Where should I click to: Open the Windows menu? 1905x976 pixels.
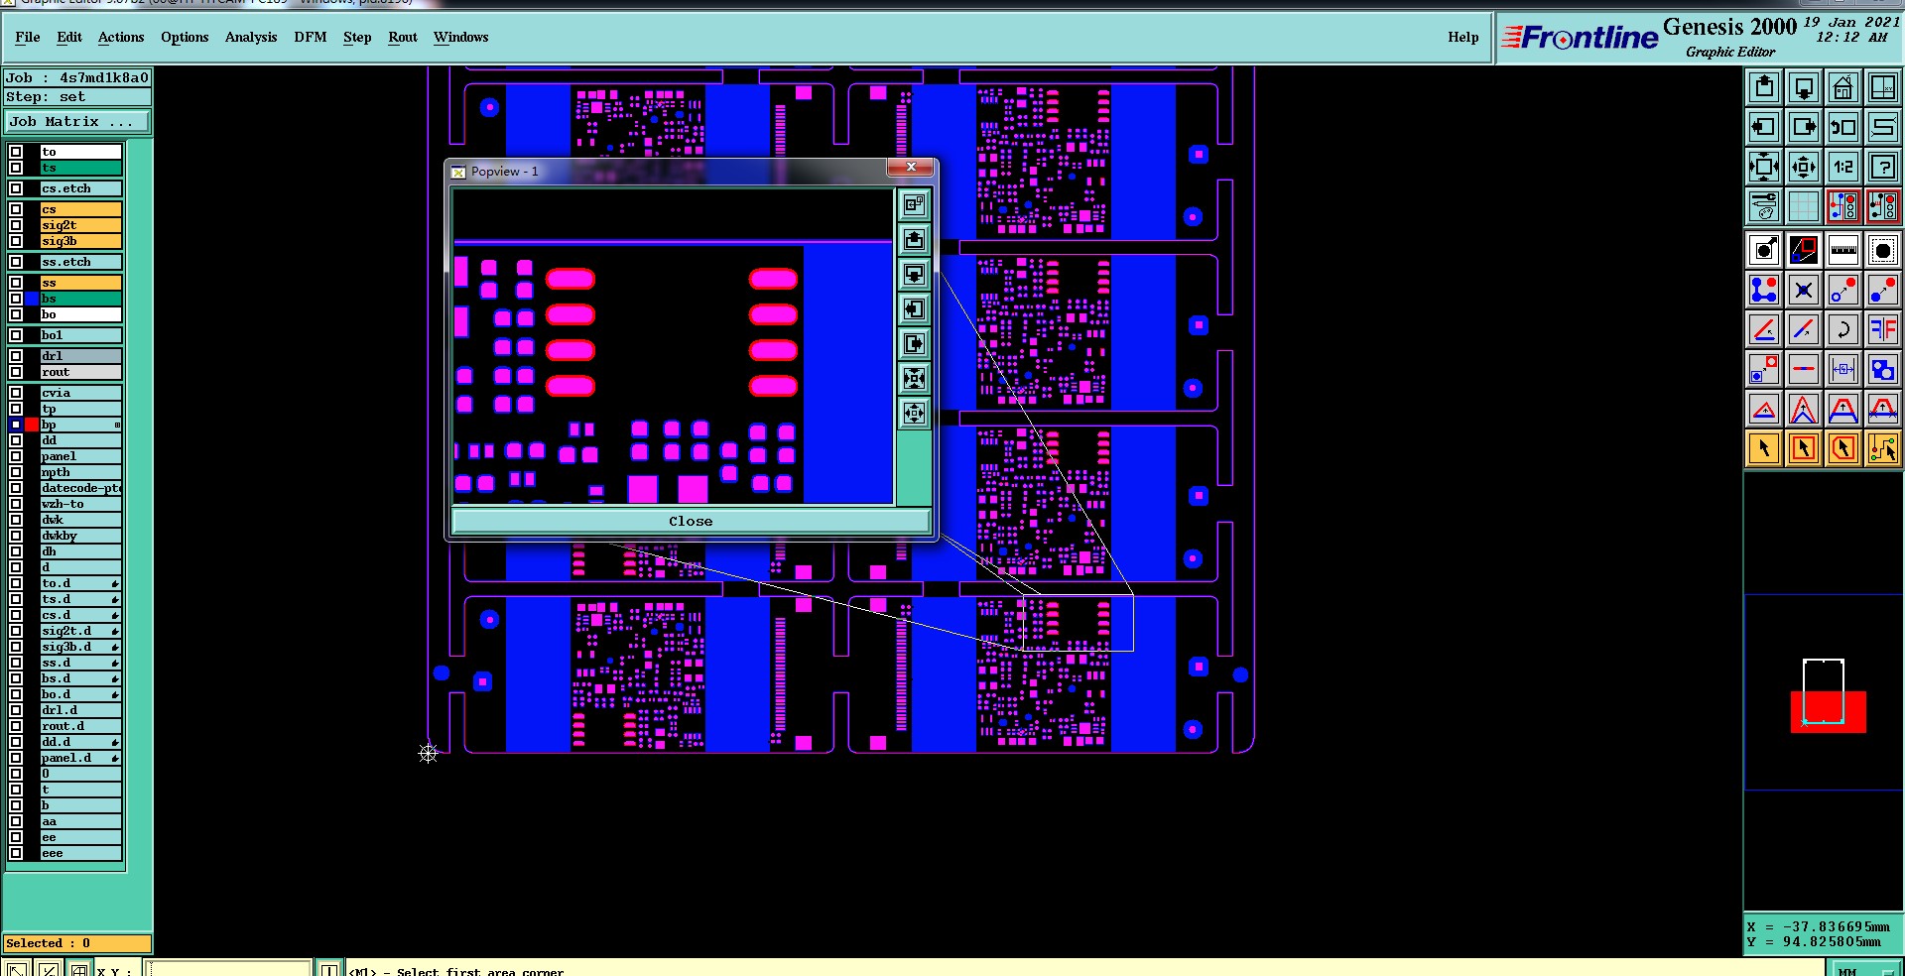click(460, 37)
